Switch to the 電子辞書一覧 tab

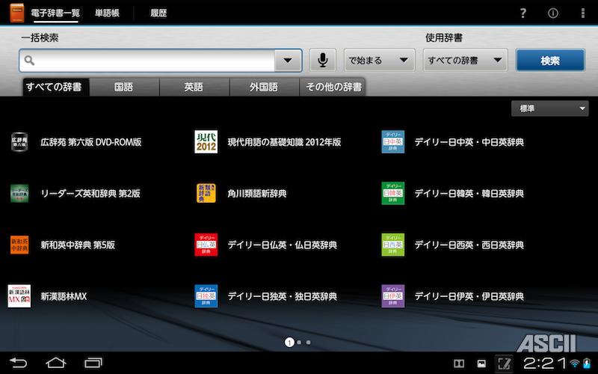[x=55, y=13]
